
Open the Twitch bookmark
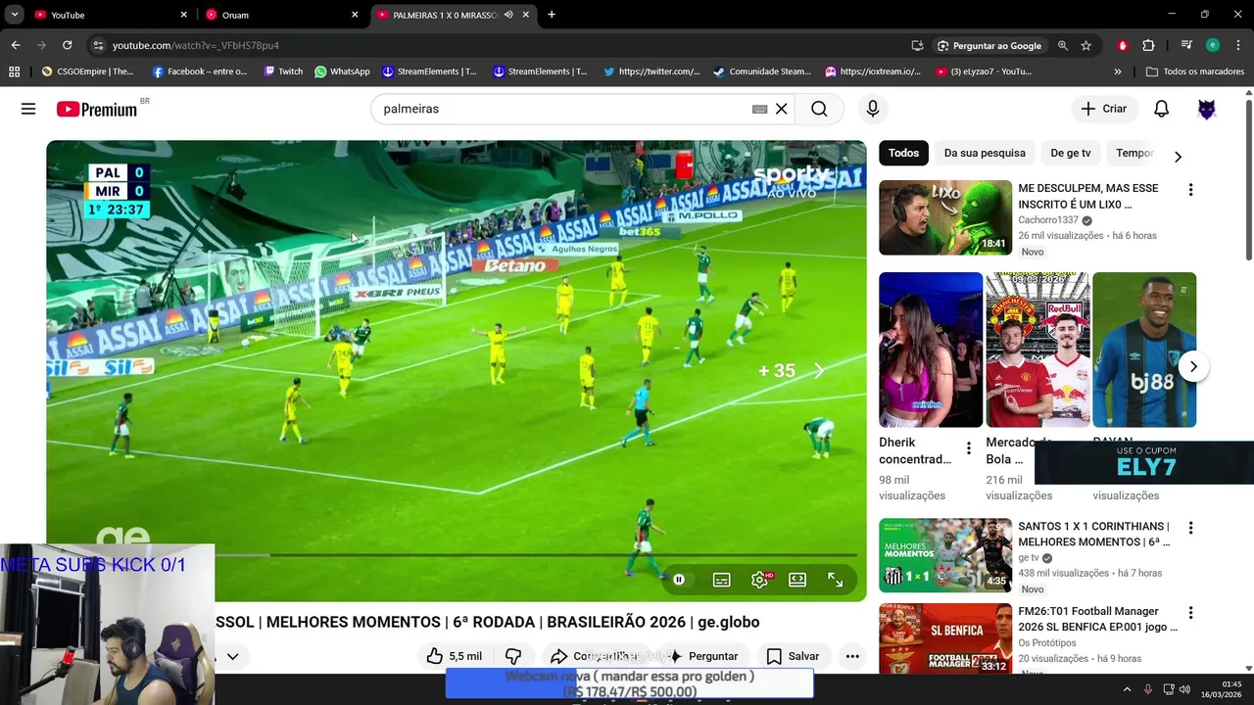click(283, 71)
